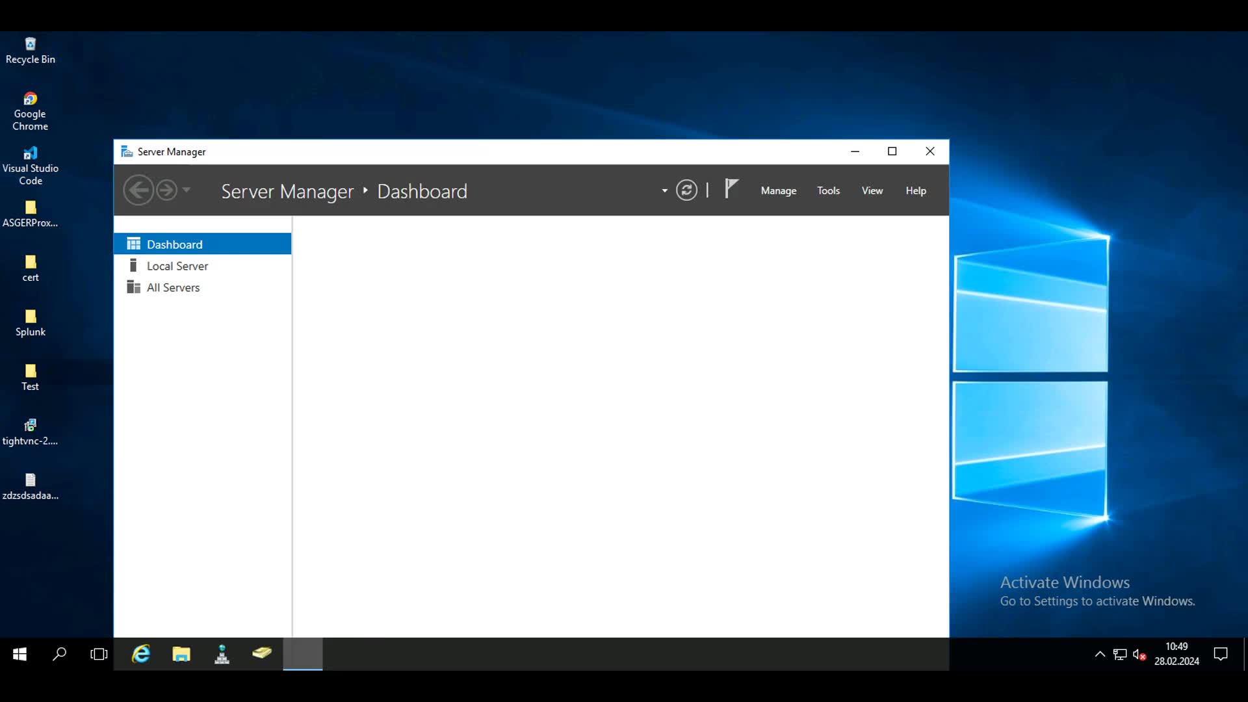Expand the navigation history dropdown arrow
1248x702 pixels.
click(x=187, y=190)
